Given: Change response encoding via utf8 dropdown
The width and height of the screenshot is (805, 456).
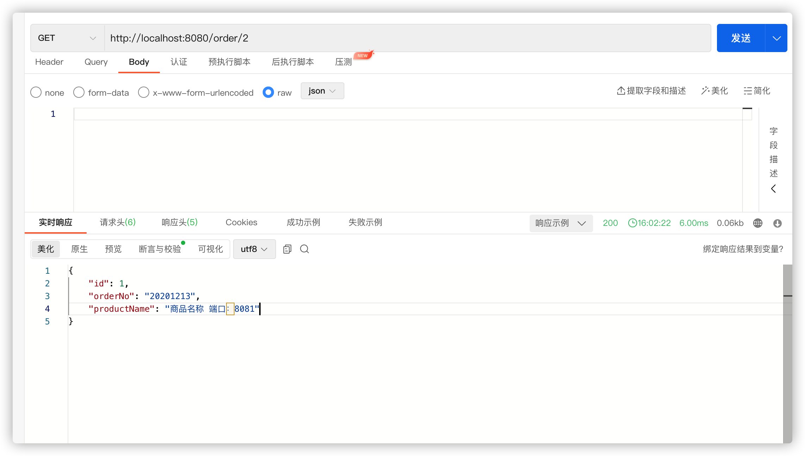Looking at the screenshot, I should pos(254,249).
